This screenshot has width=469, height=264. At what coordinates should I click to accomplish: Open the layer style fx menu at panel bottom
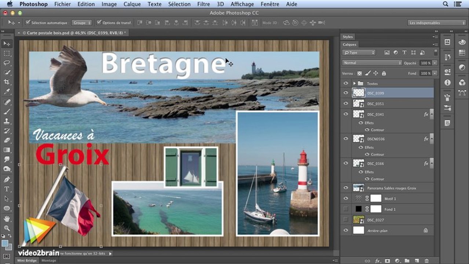pyautogui.click(x=378, y=261)
